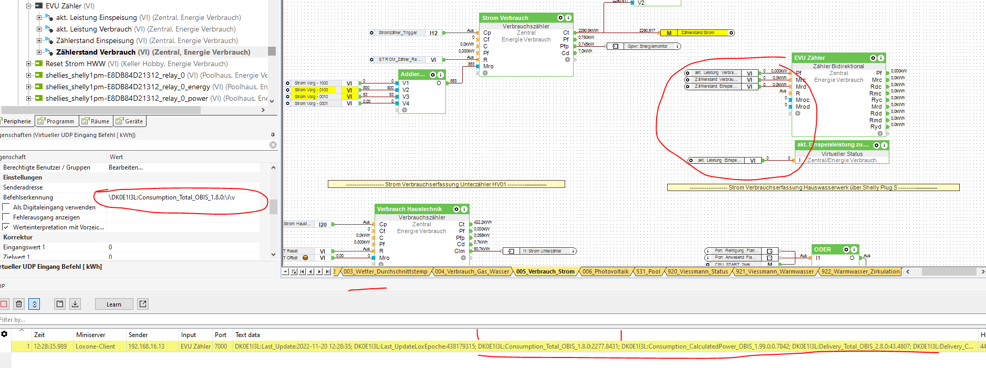Viewport: 986px width, 368px height.
Task: Toggle the auto-scroll icon in UDP monitor
Action: pyautogui.click(x=34, y=304)
